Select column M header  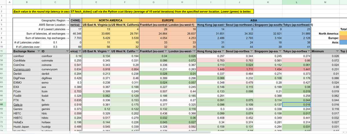[x=325, y=2]
